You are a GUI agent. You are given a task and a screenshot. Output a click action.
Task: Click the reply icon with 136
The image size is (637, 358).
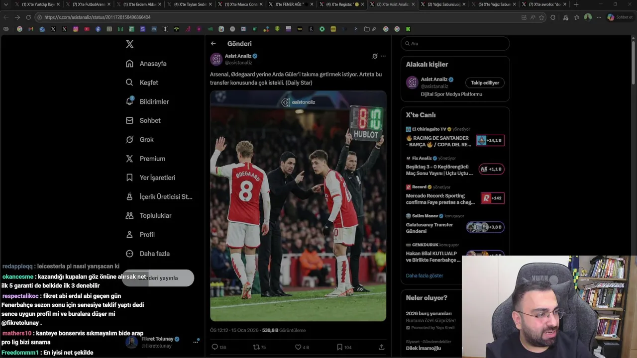(218, 347)
